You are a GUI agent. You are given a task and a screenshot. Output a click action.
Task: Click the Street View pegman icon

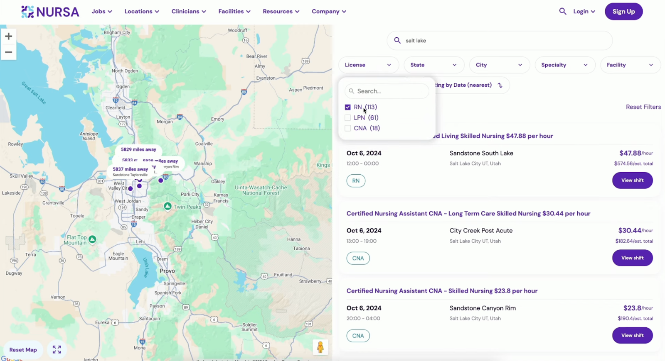pos(320,347)
